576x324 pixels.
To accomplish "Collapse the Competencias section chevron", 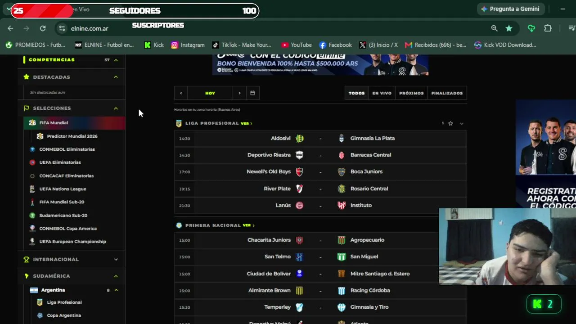I will coord(116,60).
